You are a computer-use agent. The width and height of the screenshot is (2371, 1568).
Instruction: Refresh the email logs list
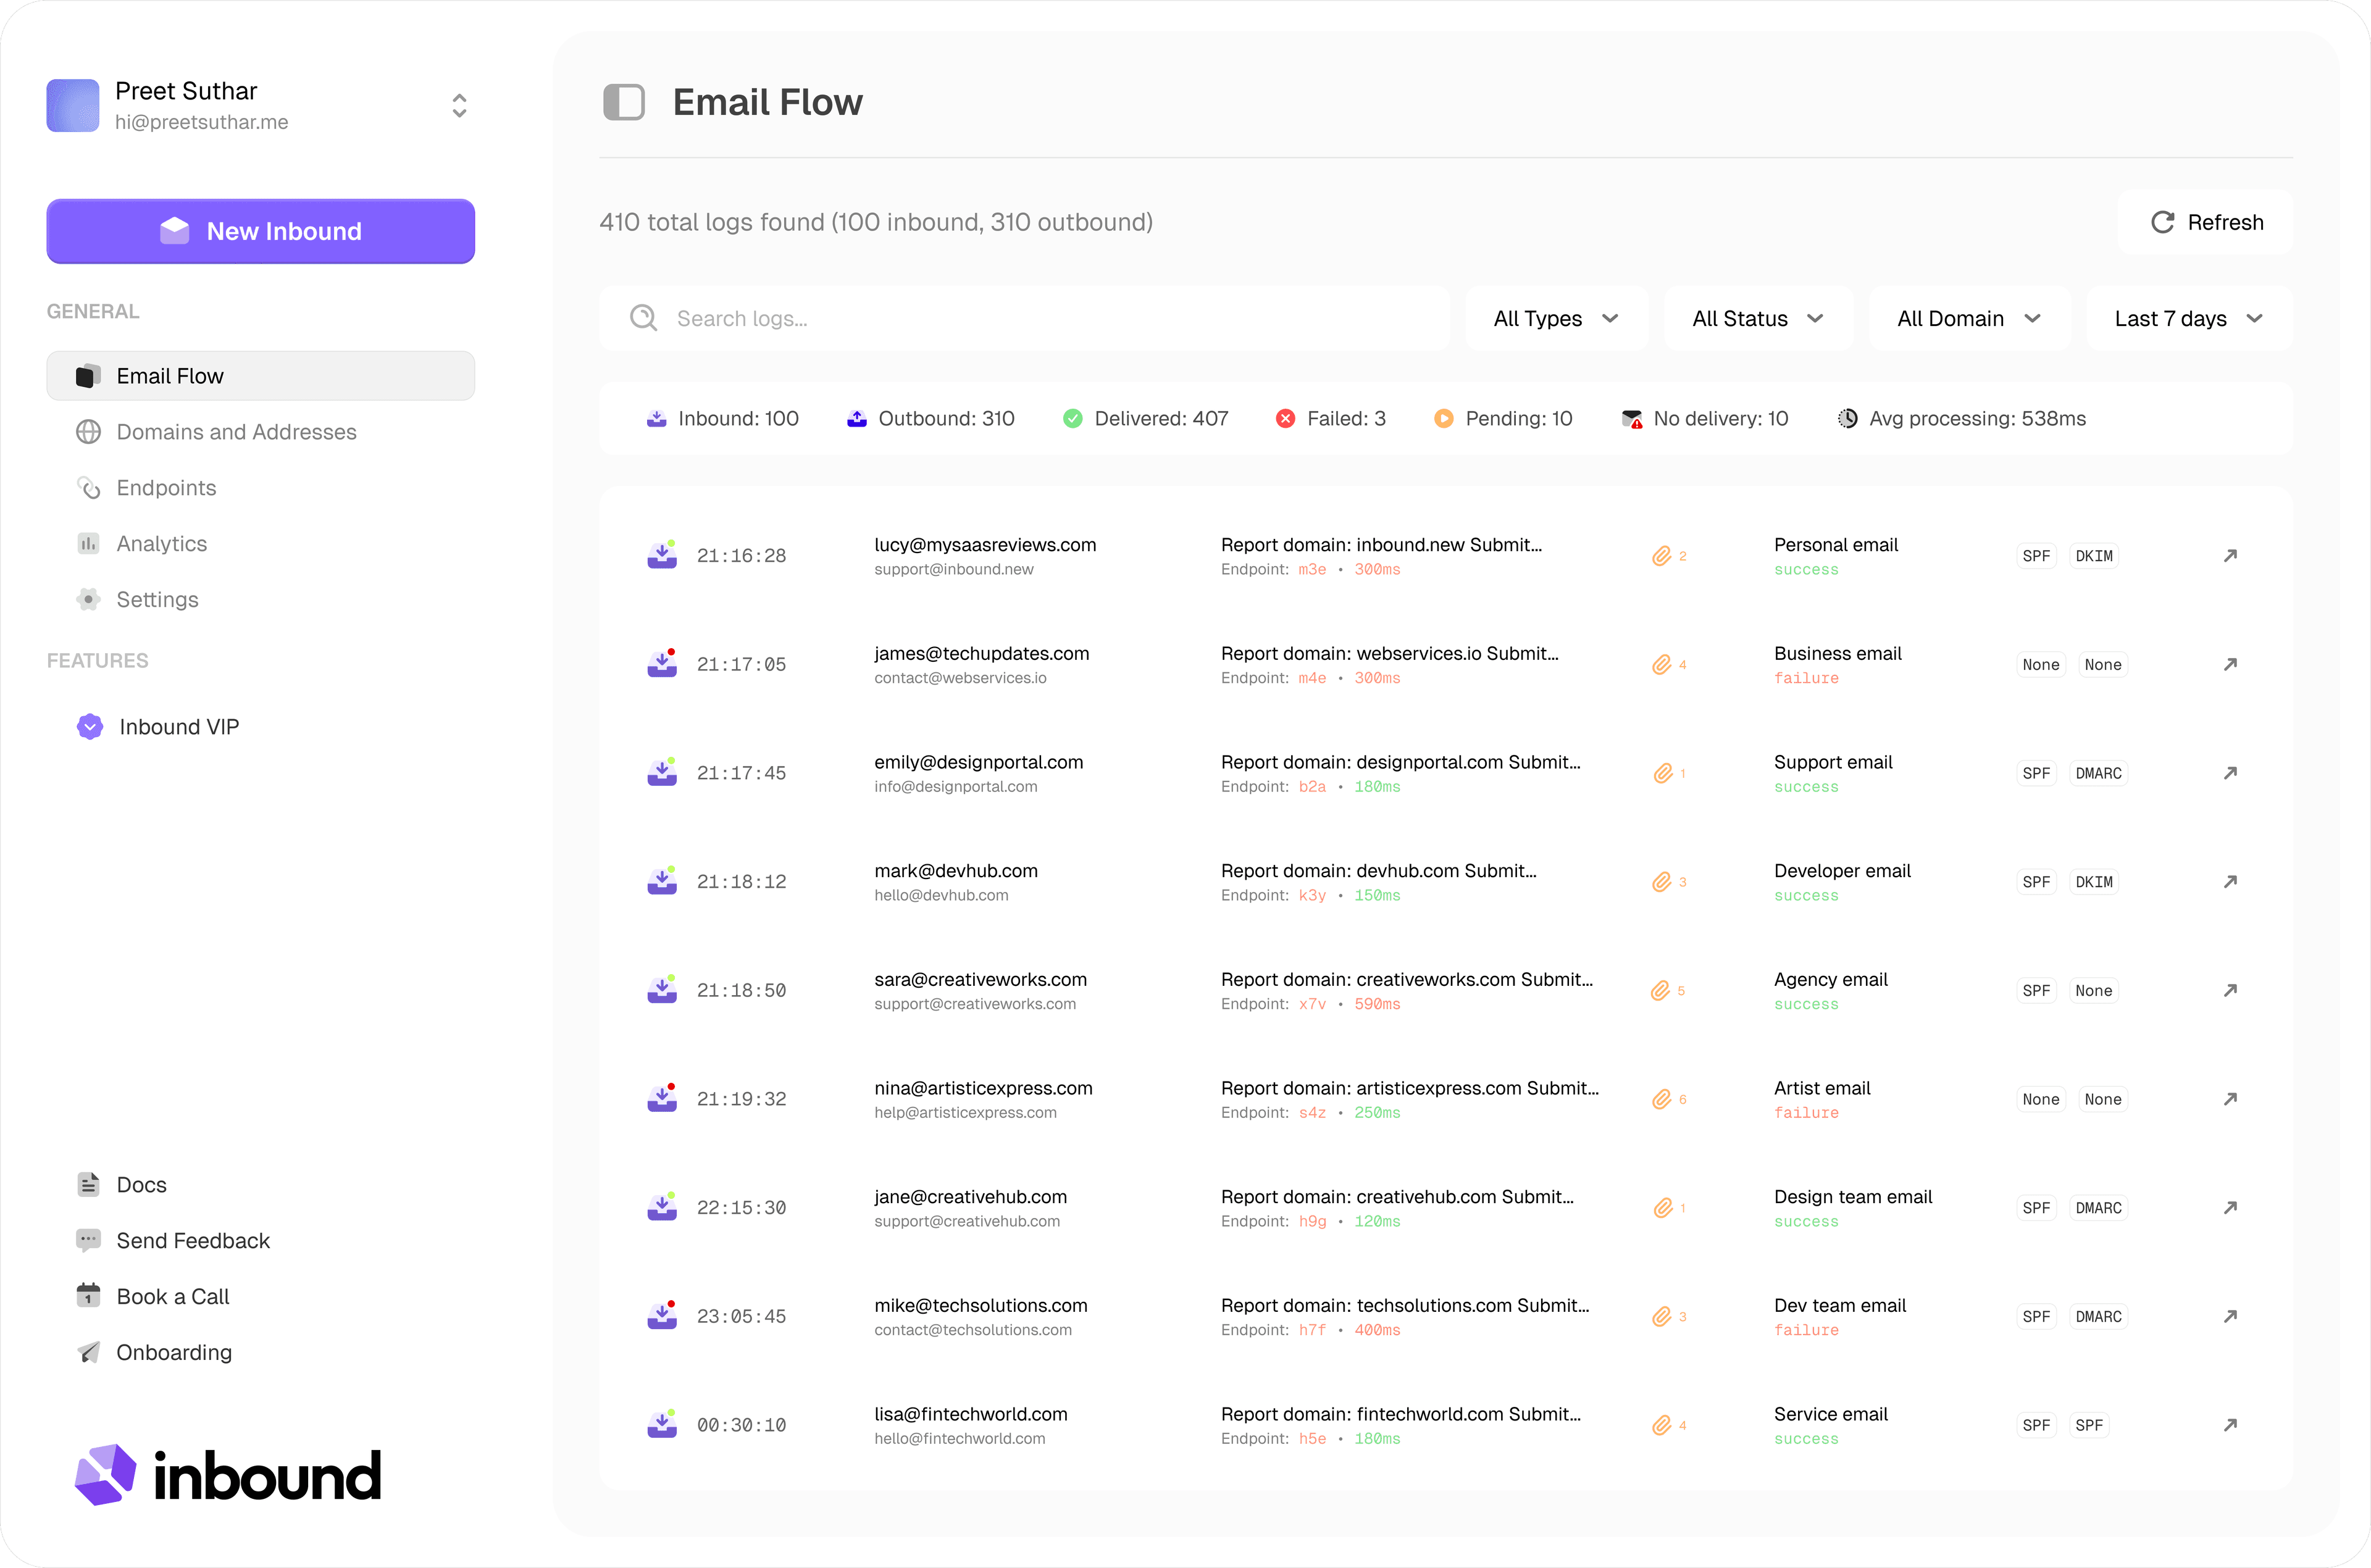pyautogui.click(x=2205, y=222)
